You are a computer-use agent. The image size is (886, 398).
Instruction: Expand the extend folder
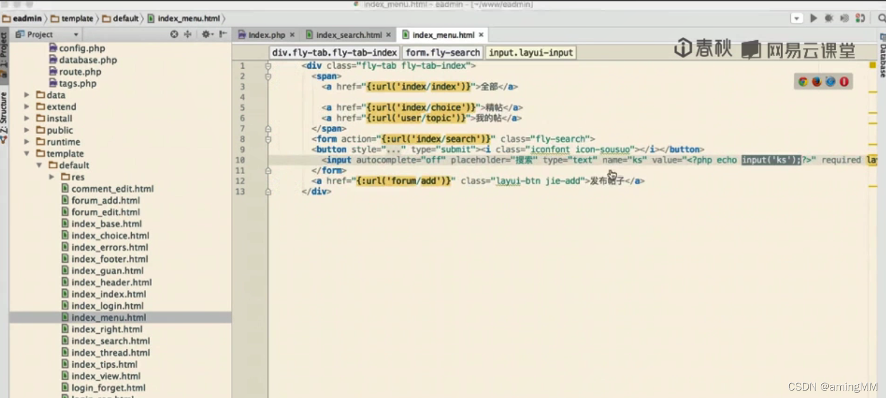(x=26, y=107)
